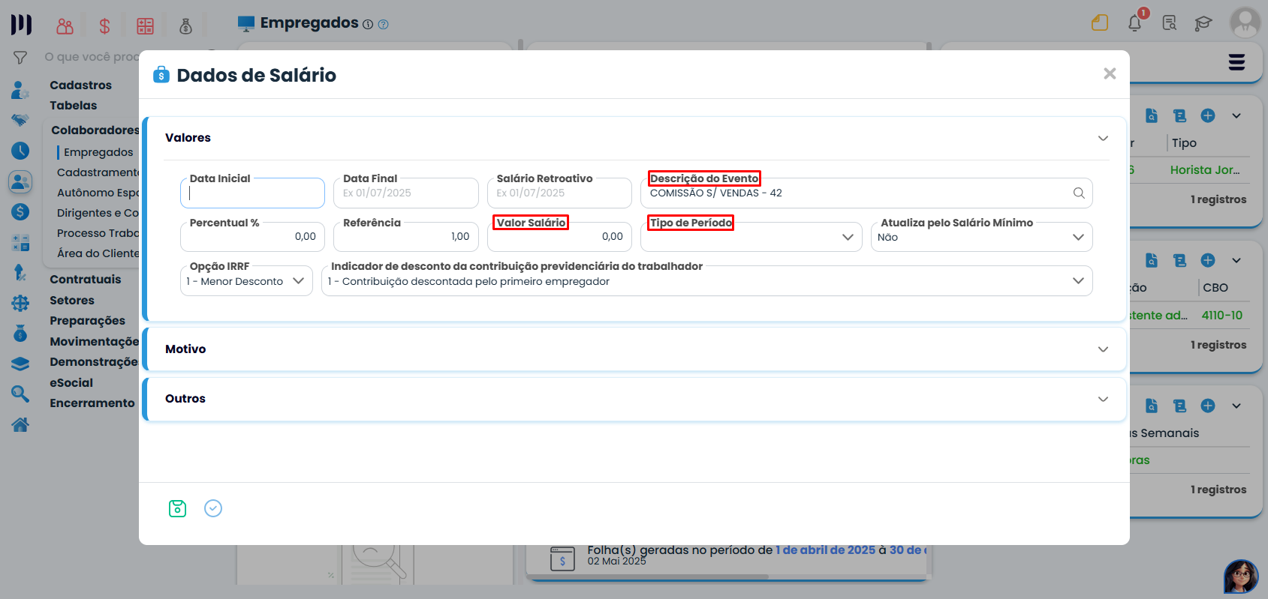Viewport: 1268px width, 599px height.
Task: Open the hamburger menu in the background panel
Action: [1236, 62]
